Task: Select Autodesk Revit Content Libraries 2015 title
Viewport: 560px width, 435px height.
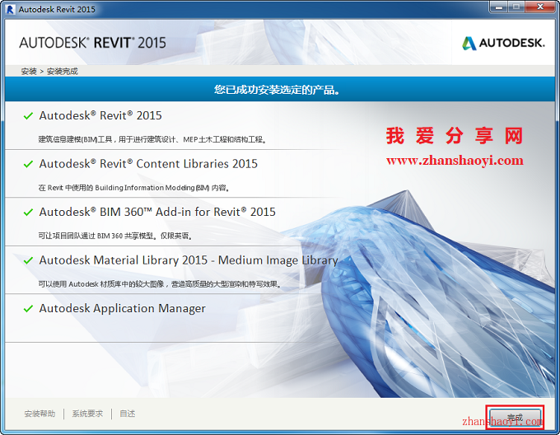Action: (148, 164)
